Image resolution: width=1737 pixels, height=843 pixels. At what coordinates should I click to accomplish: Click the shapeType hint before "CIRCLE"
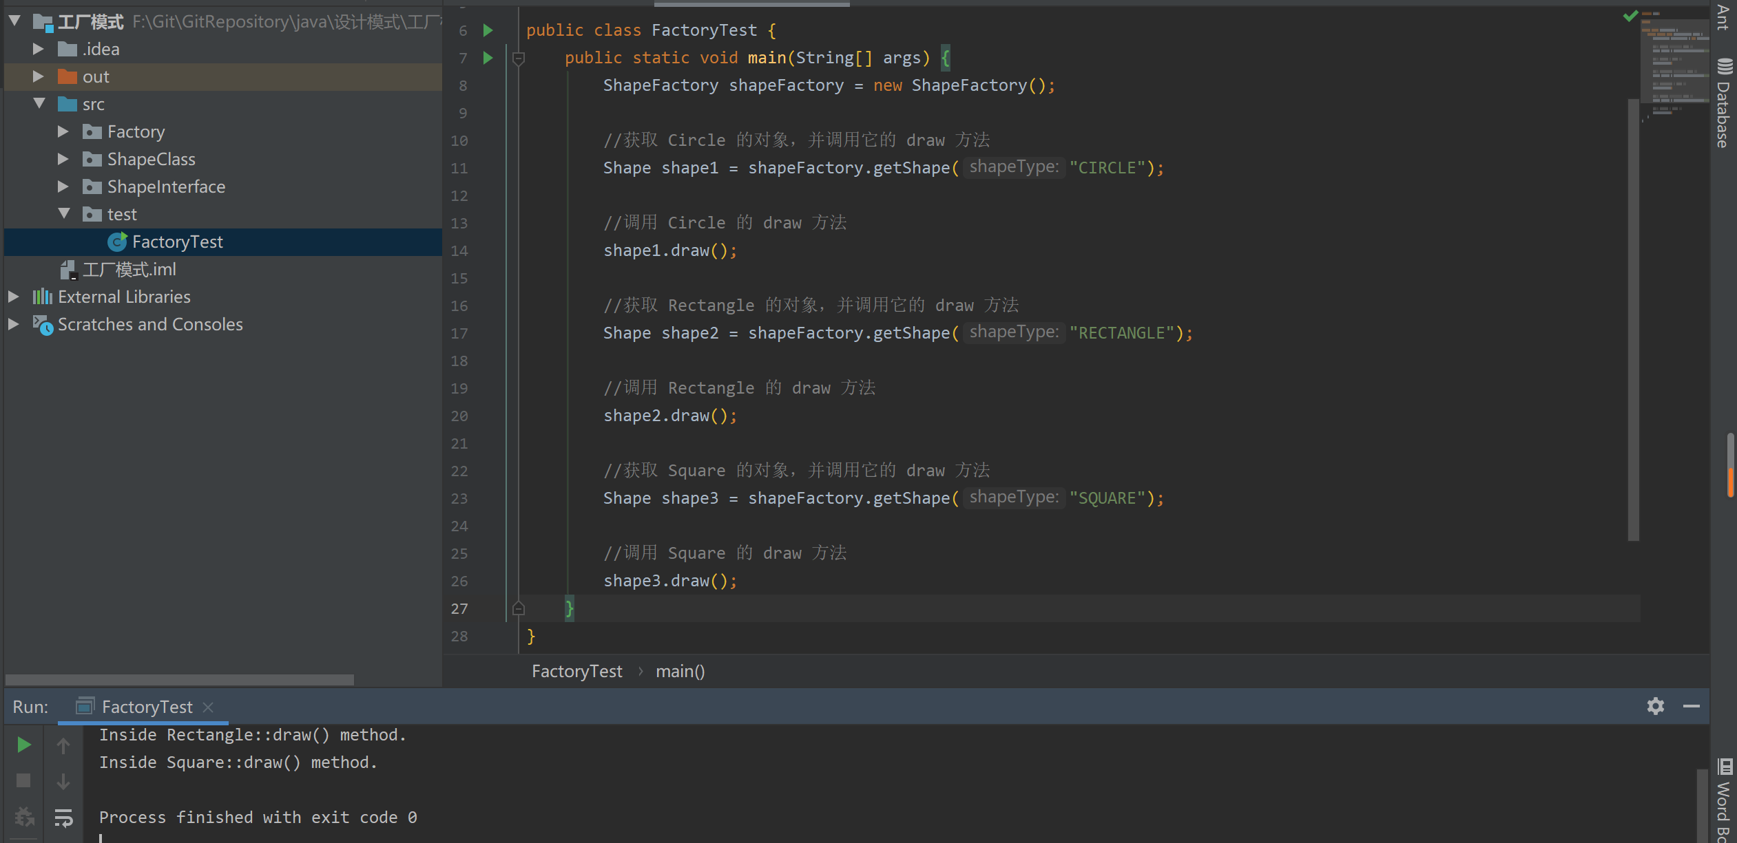tap(1014, 167)
